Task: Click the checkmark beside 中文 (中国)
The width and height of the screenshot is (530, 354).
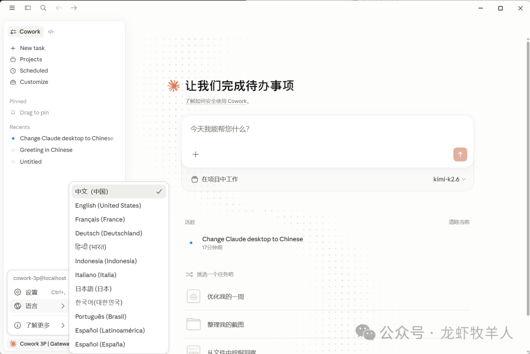Action: [159, 192]
